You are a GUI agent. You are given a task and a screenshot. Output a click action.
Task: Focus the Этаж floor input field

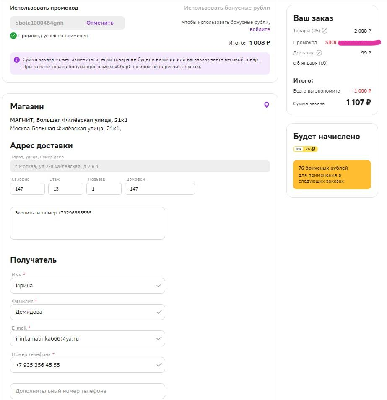(x=66, y=189)
